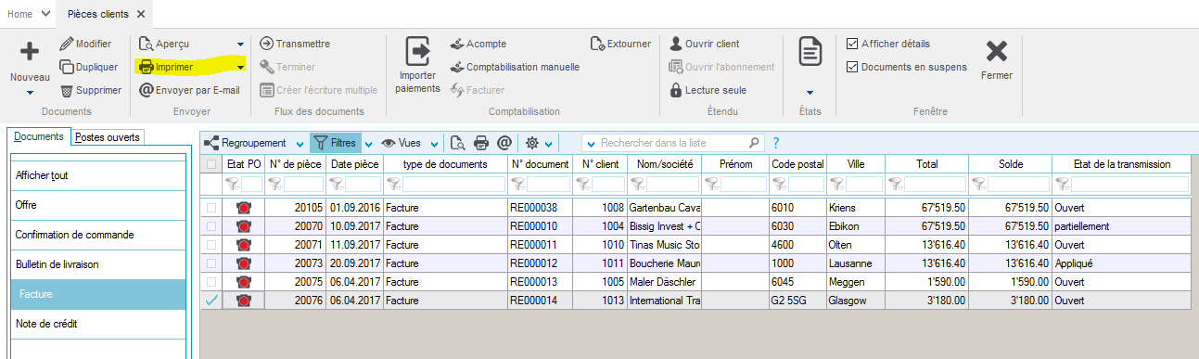Open Aperçu print preview
Screen dimensions: 1199x359
pyautogui.click(x=164, y=44)
